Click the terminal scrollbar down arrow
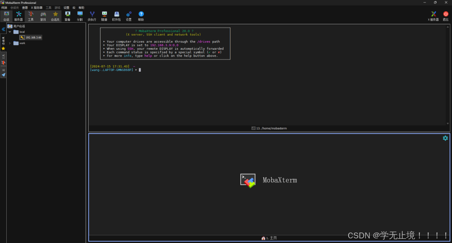Viewport: 452px width, 243px height. [448, 124]
